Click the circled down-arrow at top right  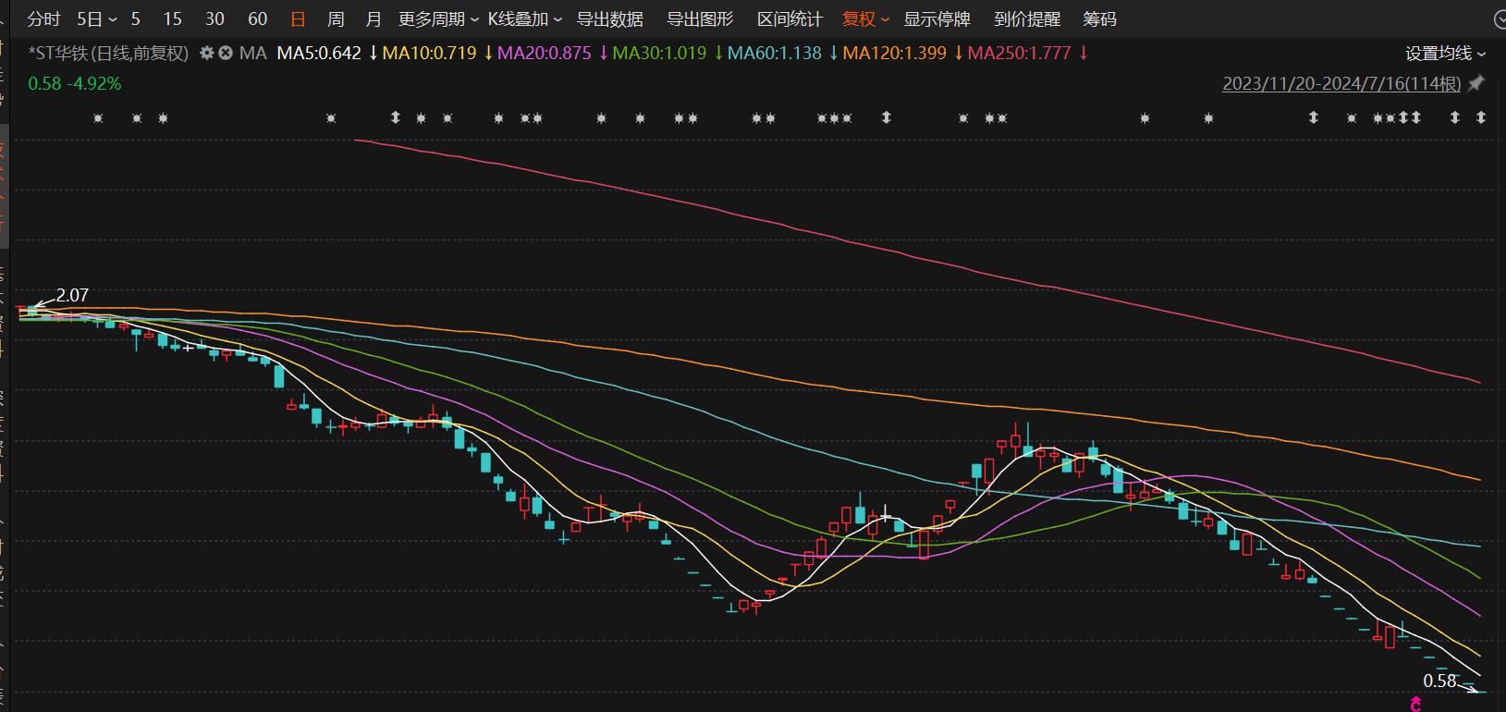[x=1500, y=18]
